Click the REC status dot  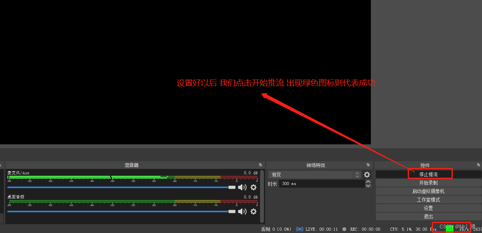point(344,229)
